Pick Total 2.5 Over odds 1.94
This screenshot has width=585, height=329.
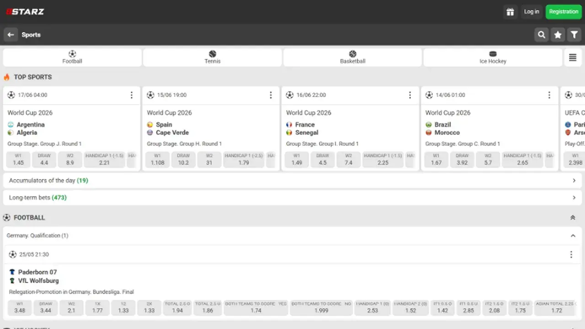pos(177,308)
